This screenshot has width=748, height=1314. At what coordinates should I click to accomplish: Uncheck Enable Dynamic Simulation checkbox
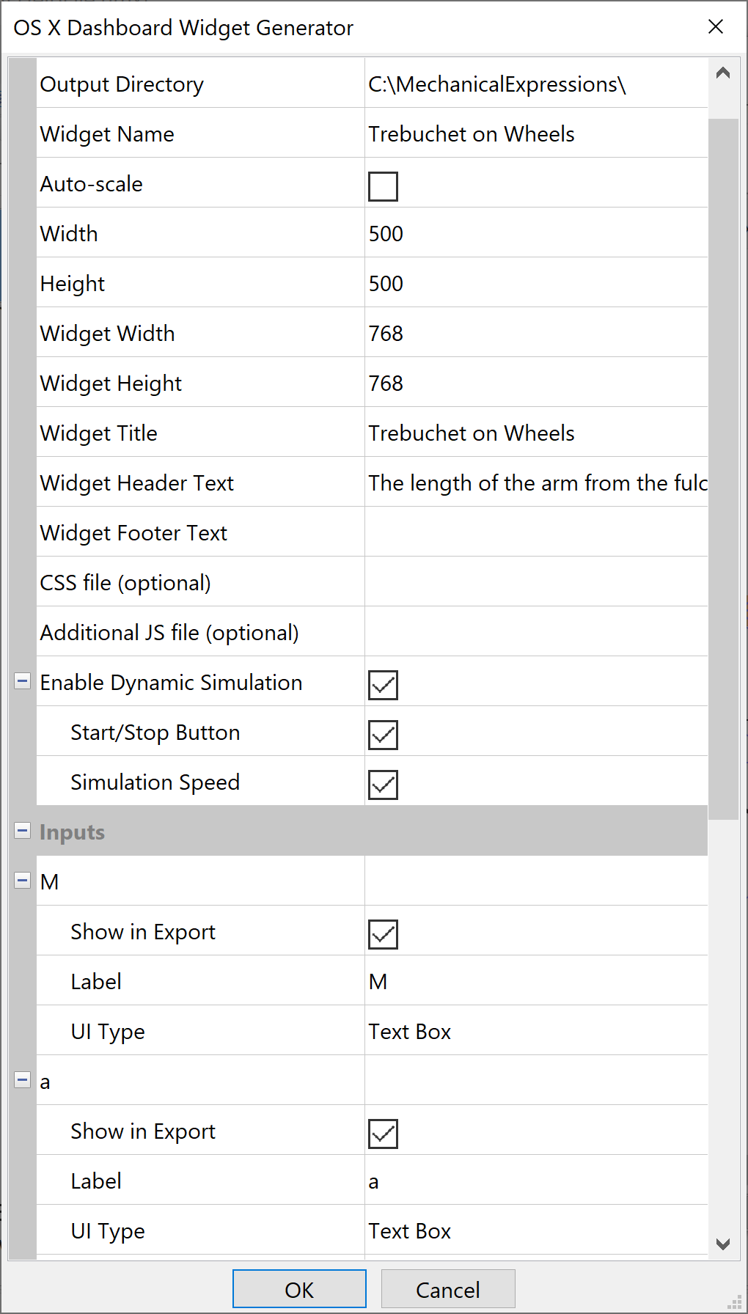pyautogui.click(x=383, y=685)
